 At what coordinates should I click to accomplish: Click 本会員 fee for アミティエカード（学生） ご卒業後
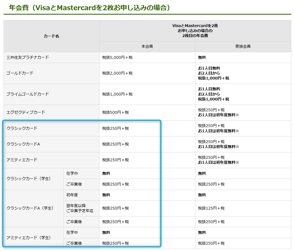[x=115, y=243]
